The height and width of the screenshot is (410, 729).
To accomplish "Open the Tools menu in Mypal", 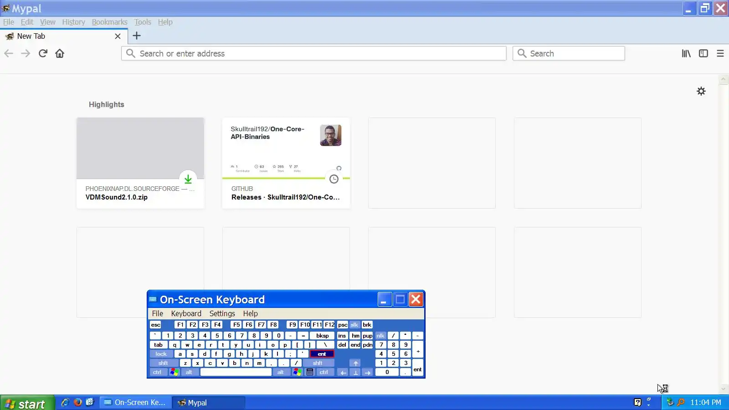I will pyautogui.click(x=143, y=22).
